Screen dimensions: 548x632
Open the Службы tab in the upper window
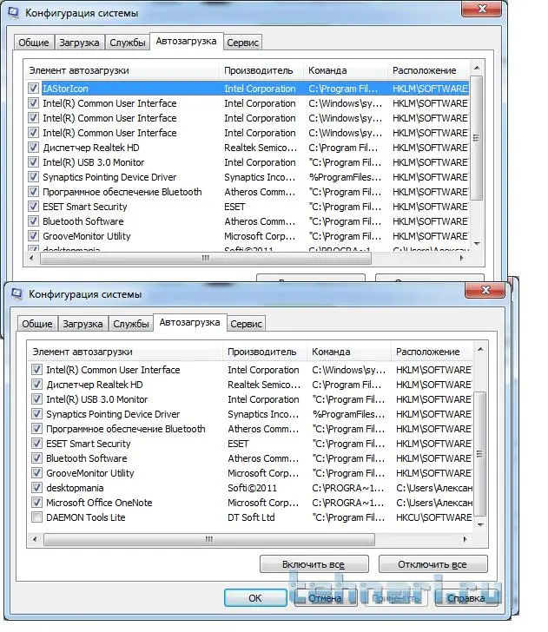(x=128, y=43)
